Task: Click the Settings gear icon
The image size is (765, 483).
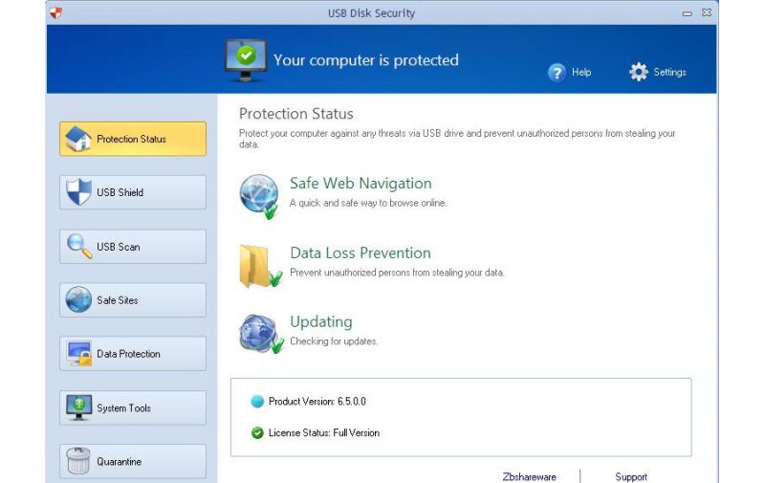Action: tap(639, 72)
